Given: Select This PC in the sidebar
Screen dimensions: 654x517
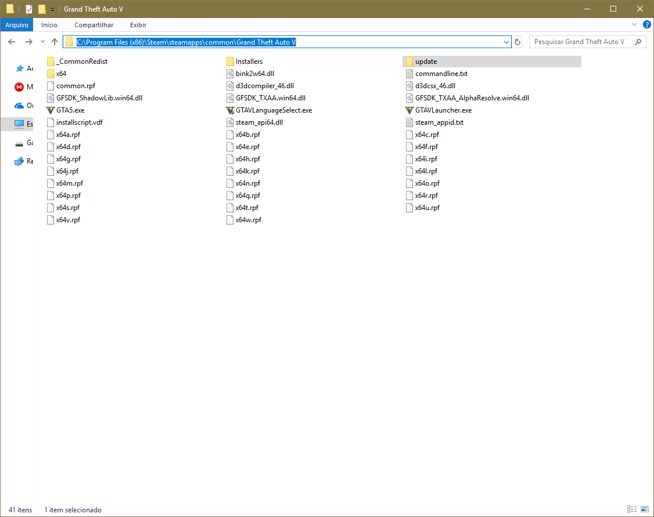Looking at the screenshot, I should (x=19, y=124).
